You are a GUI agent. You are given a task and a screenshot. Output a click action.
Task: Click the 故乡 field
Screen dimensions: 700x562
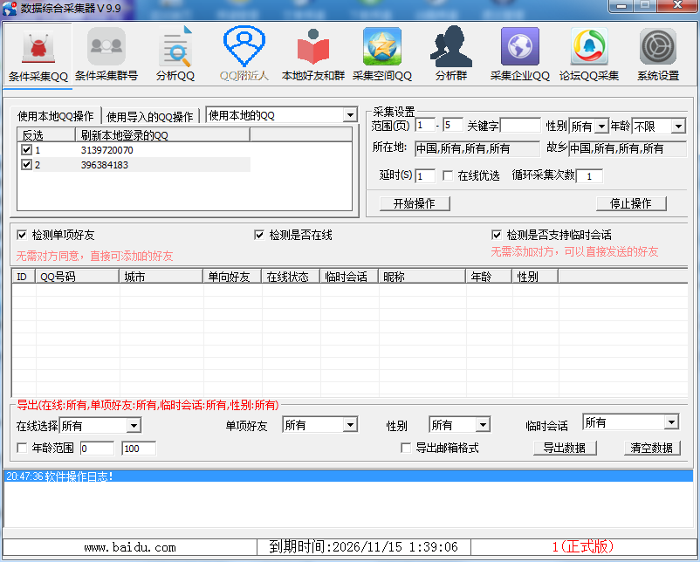point(628,148)
